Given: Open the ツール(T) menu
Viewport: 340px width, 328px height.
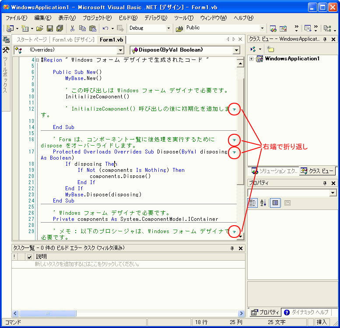Looking at the screenshot, I should [x=184, y=18].
